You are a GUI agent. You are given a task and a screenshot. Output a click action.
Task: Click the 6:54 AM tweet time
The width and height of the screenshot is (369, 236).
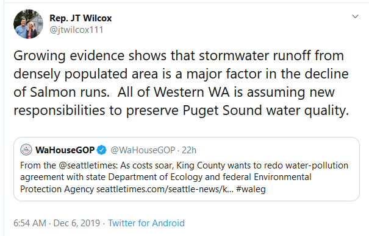pos(30,223)
